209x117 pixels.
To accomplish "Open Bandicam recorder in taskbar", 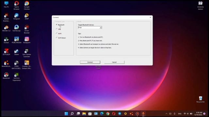I will 137,114.
